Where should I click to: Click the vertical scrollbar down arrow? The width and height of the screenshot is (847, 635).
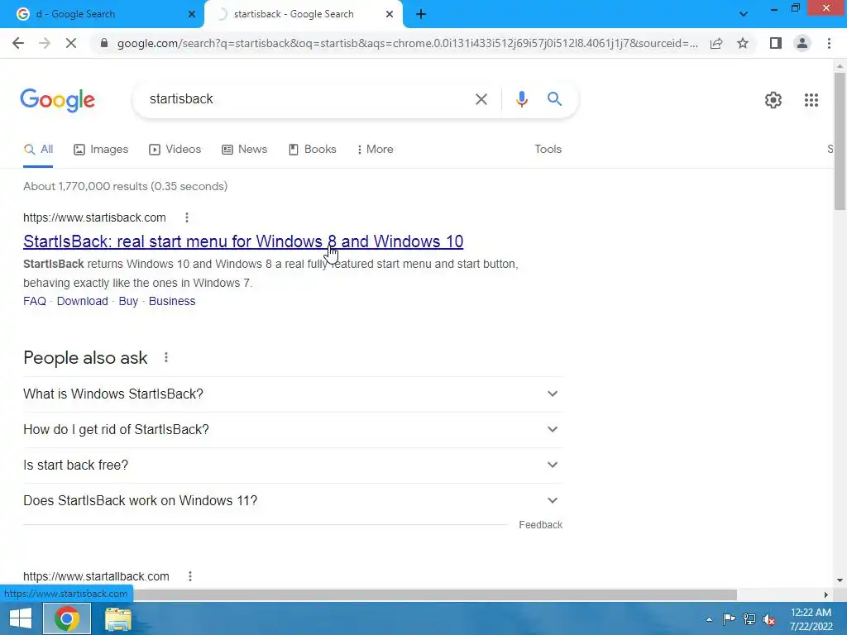point(840,580)
